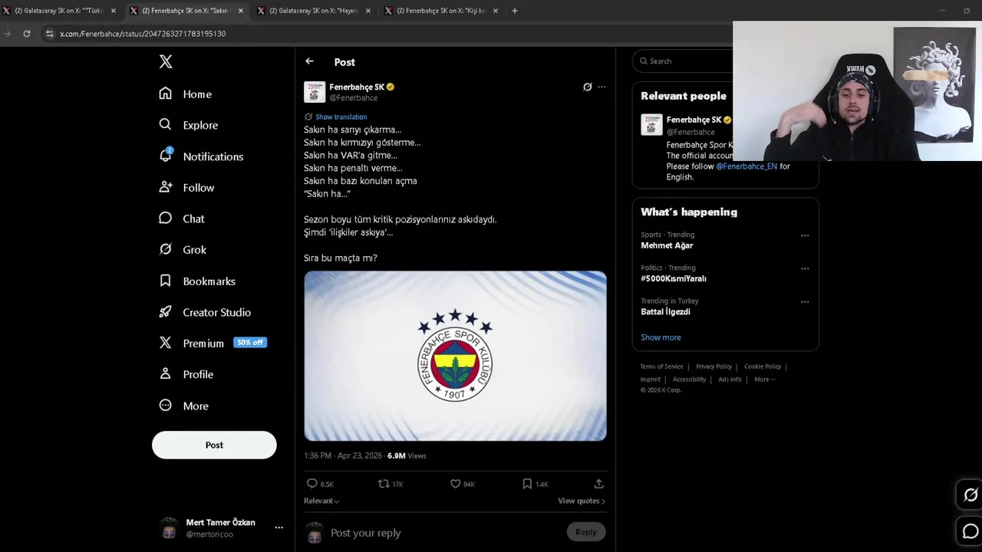Click View quotes
This screenshot has width=982, height=552.
581,501
